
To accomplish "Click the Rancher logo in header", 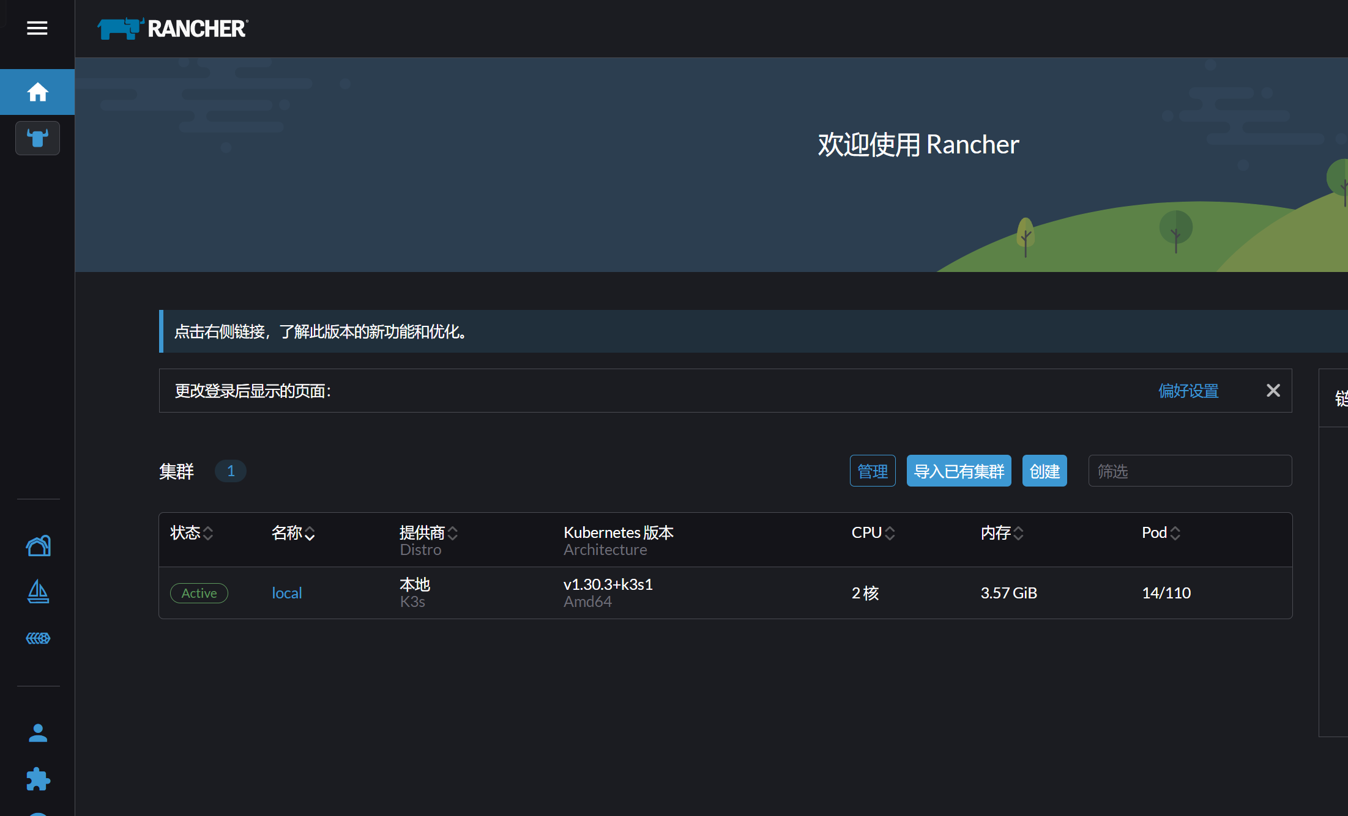I will pos(173,29).
